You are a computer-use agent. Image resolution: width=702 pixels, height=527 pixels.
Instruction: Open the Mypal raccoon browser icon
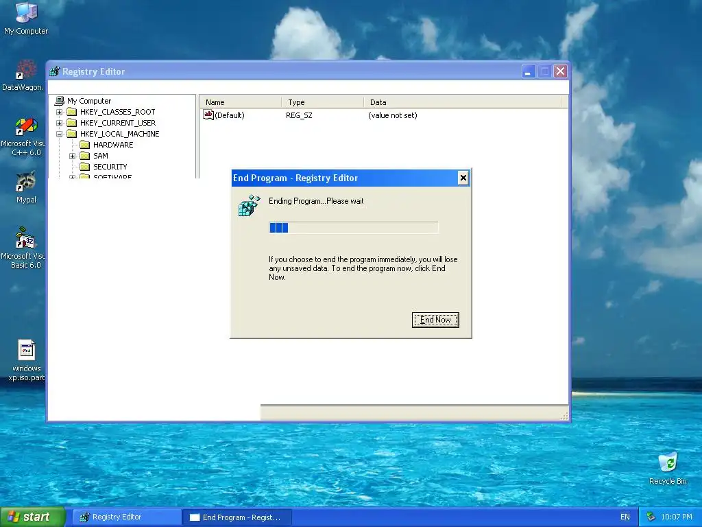tap(26, 187)
